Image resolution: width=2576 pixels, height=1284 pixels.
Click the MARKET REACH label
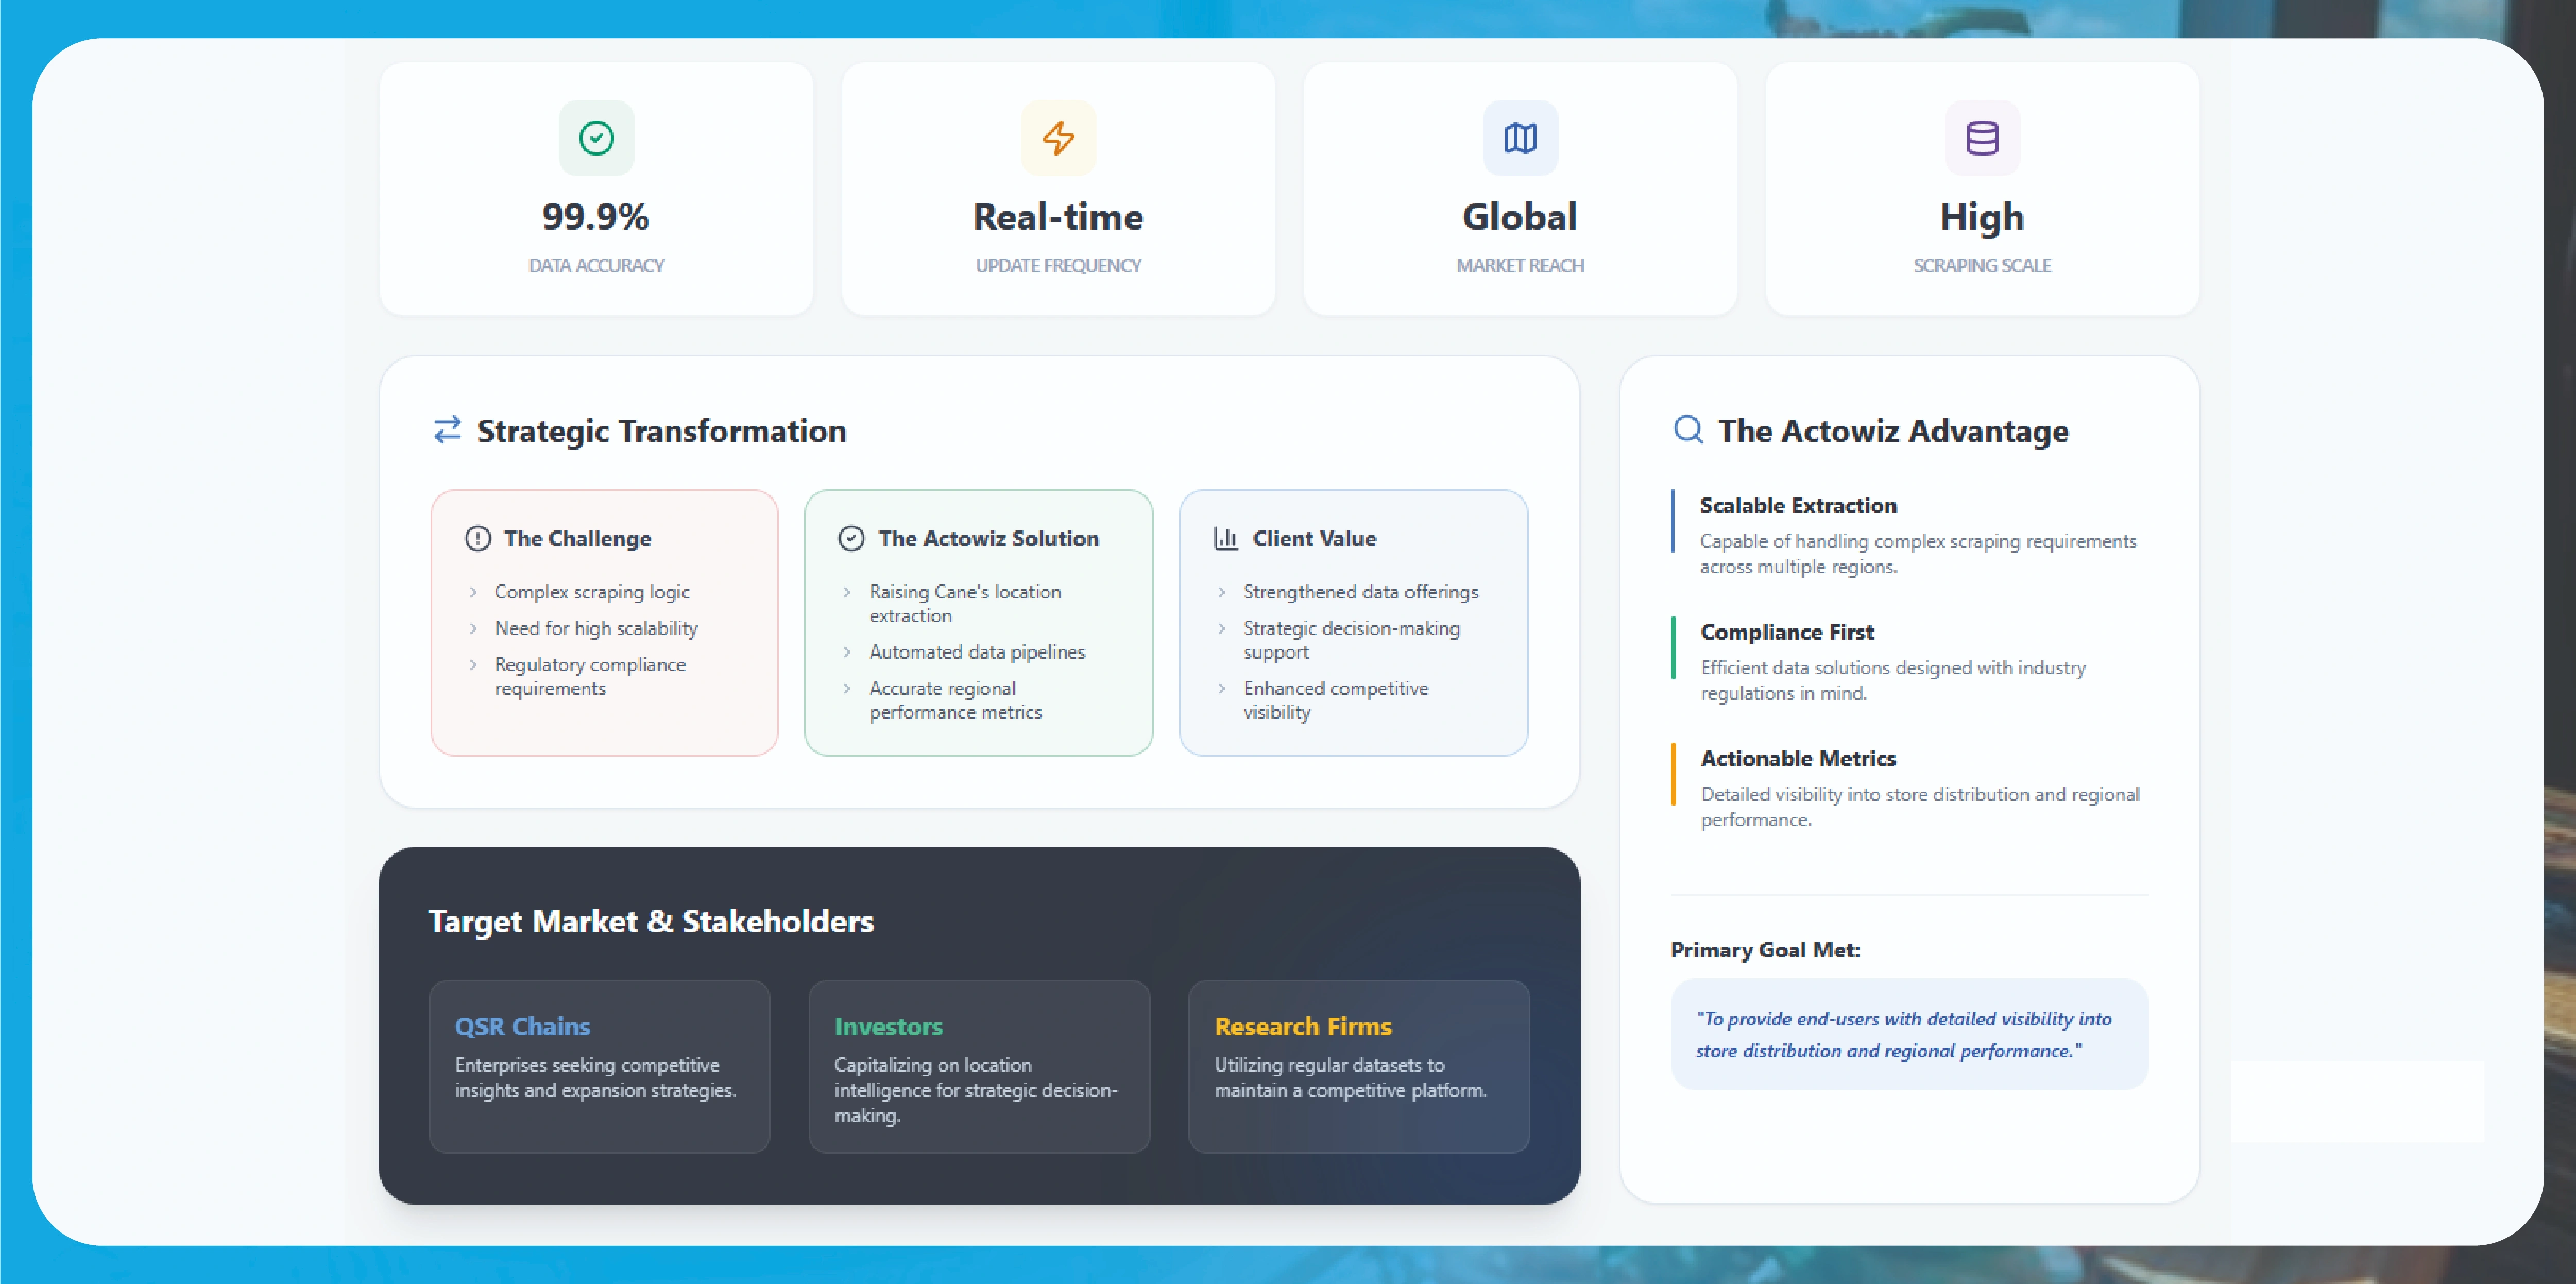[1520, 266]
